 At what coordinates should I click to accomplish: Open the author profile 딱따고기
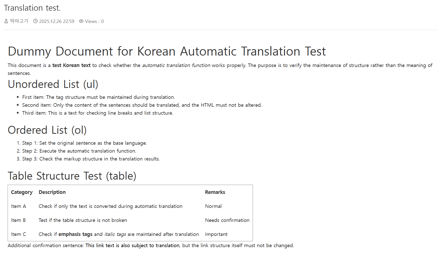(x=19, y=21)
